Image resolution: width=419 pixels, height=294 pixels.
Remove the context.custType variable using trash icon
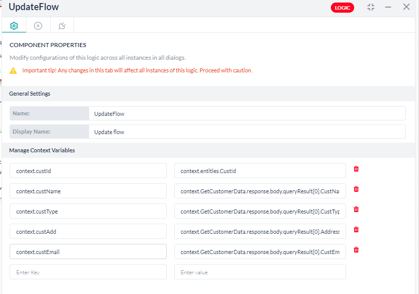tap(356, 208)
